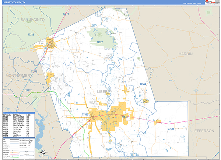This screenshot has height=160, width=221.
Task: Select the SAN JACINTO county label
Action: [x=32, y=20]
